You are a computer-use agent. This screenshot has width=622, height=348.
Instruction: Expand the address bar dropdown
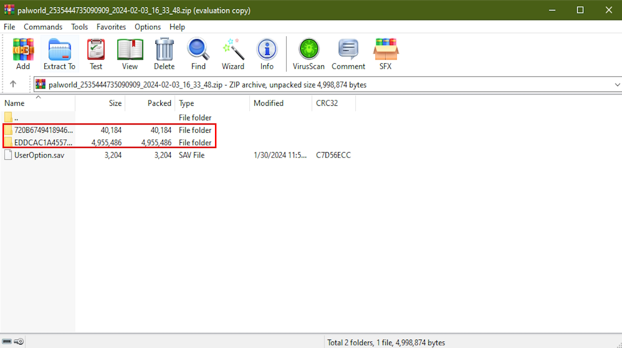click(x=617, y=85)
